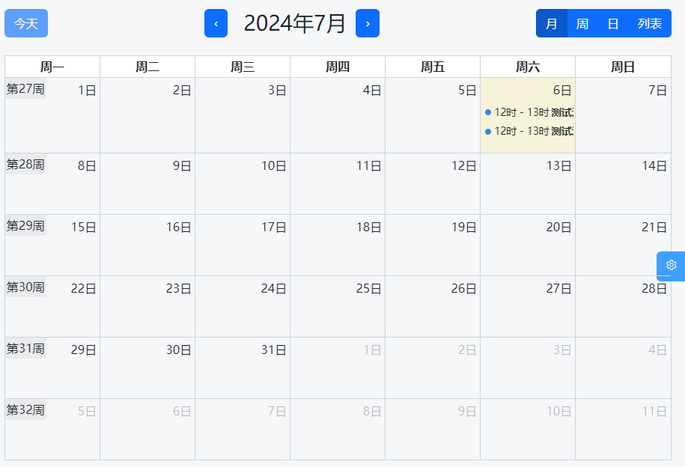Image resolution: width=685 pixels, height=467 pixels.
Task: Select the 第32周 week label
Action: [x=25, y=410]
